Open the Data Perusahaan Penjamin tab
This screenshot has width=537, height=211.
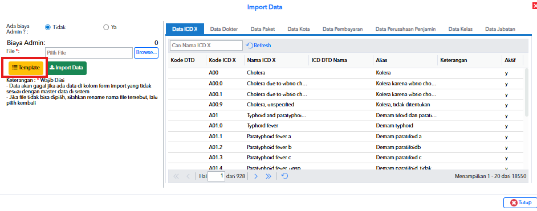[405, 29]
